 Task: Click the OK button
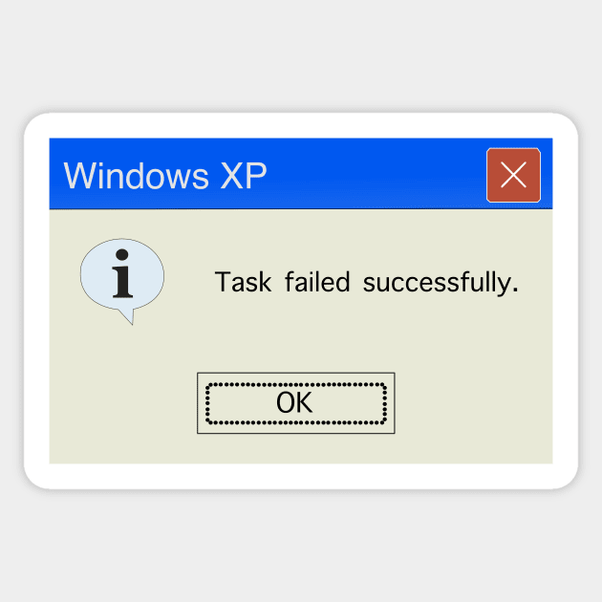click(x=295, y=402)
